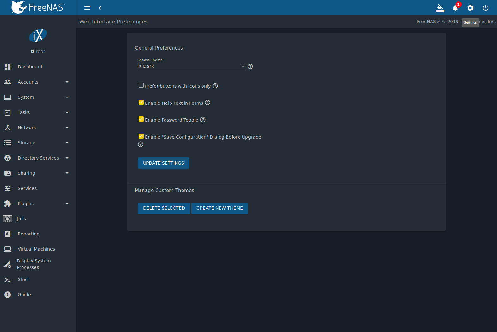The width and height of the screenshot is (497, 332).
Task: Click the Accounts people icon
Action: pos(8,82)
